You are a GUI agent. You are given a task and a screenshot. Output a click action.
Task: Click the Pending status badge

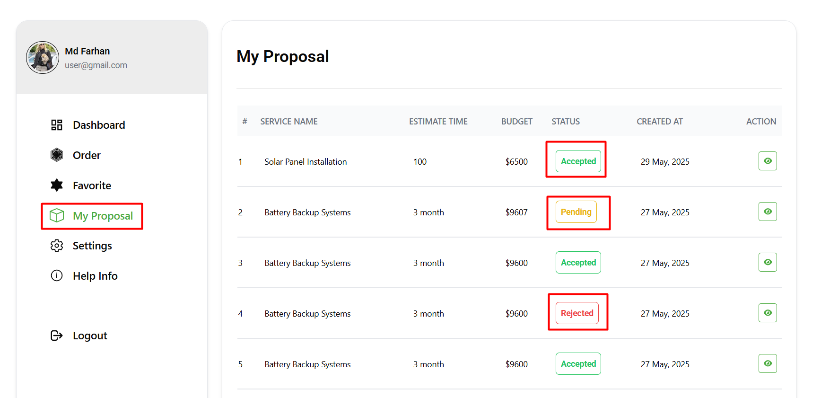(576, 212)
